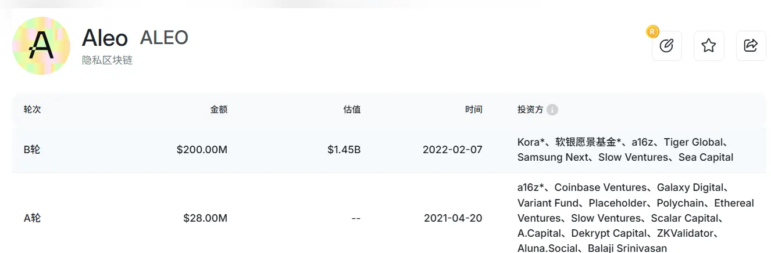The image size is (771, 253).
Task: Click the edit pencil icon button
Action: click(x=666, y=46)
